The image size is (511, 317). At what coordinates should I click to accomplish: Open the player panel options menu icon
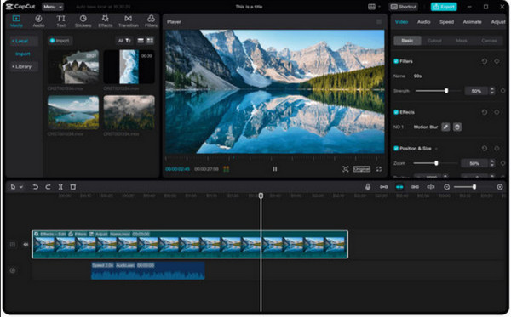pos(379,22)
